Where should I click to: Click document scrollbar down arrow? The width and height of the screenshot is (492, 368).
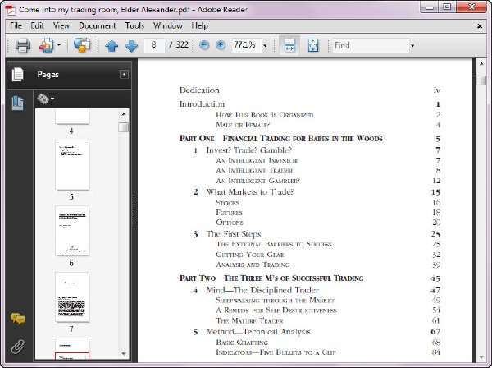point(481,357)
